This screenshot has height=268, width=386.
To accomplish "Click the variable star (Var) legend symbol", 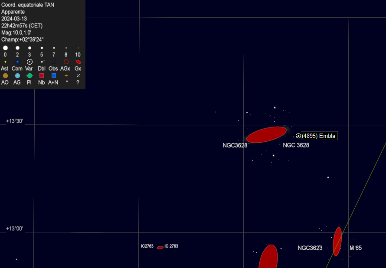I will coord(29,62).
